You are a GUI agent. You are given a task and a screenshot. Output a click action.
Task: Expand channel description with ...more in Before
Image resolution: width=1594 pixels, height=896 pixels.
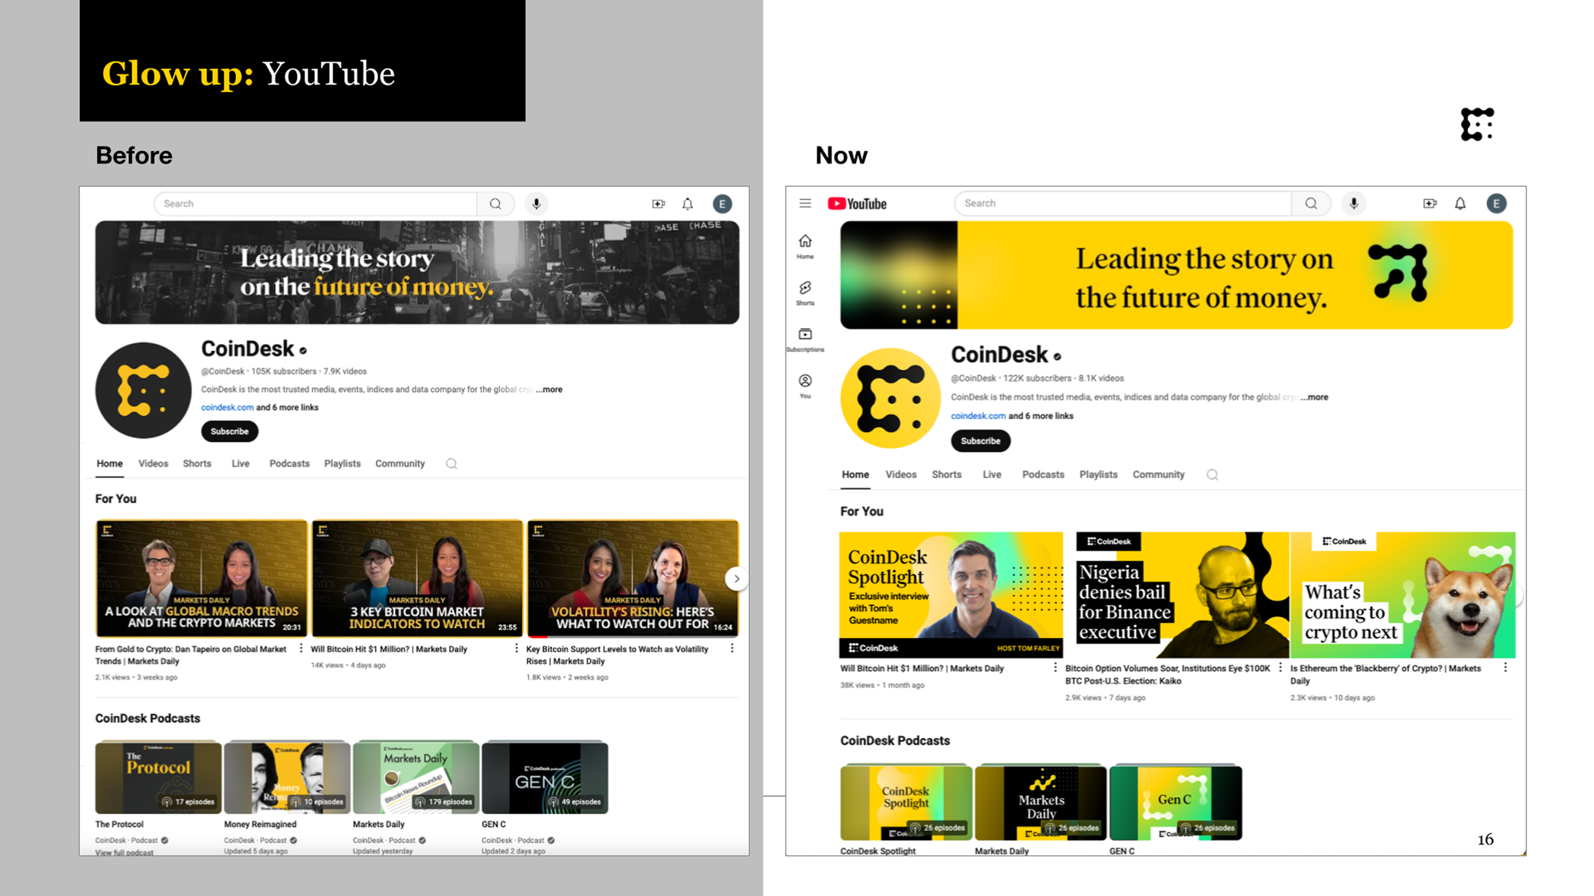click(549, 389)
